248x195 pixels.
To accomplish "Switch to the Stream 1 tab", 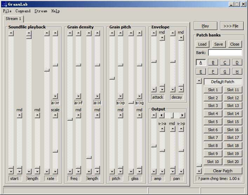I will tap(13, 19).
